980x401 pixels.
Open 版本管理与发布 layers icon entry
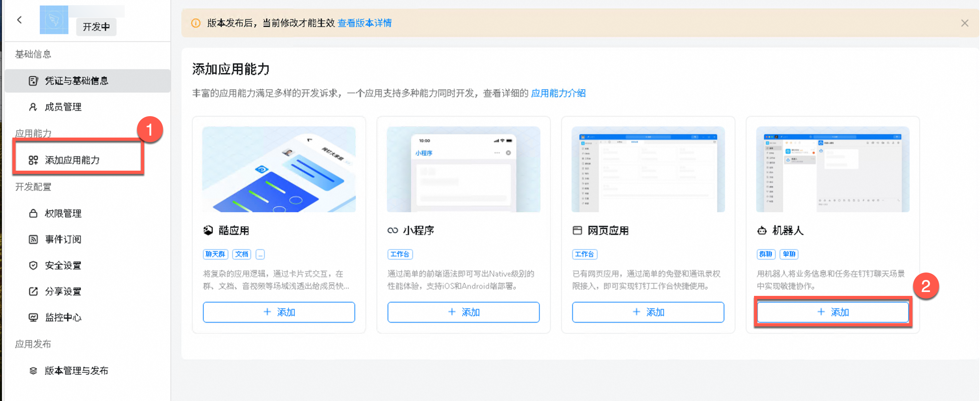[x=76, y=371]
